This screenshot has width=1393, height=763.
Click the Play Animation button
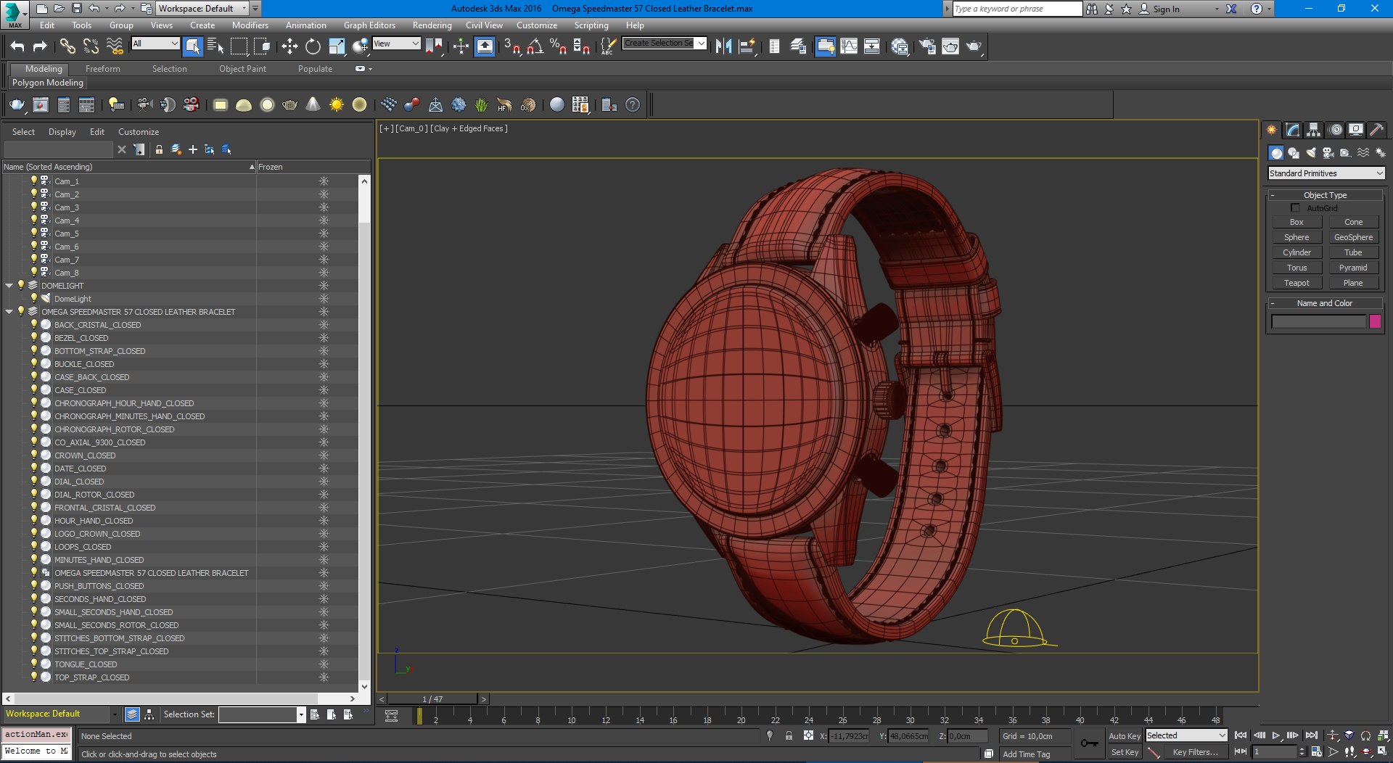[1276, 735]
